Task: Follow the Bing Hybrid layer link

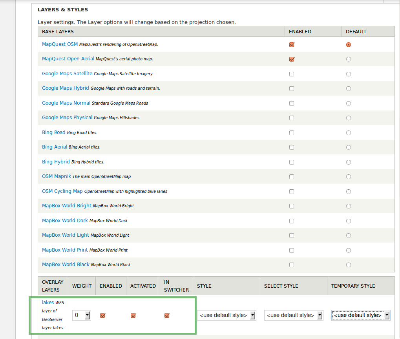Action: point(56,161)
